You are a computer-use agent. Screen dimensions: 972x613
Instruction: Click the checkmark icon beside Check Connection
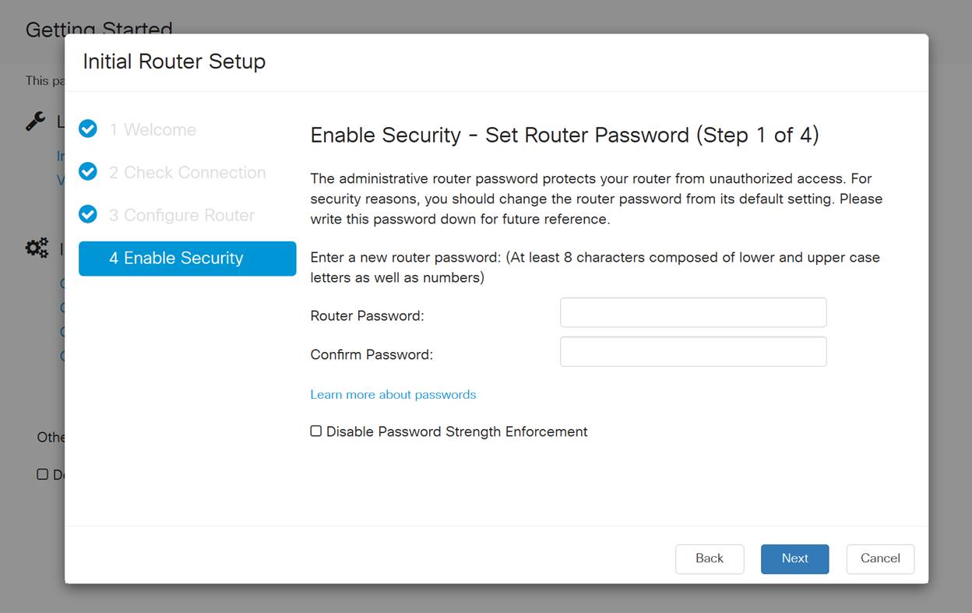pyautogui.click(x=88, y=171)
